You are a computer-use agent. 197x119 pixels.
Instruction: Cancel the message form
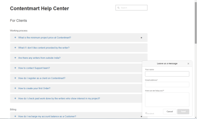[170, 111]
